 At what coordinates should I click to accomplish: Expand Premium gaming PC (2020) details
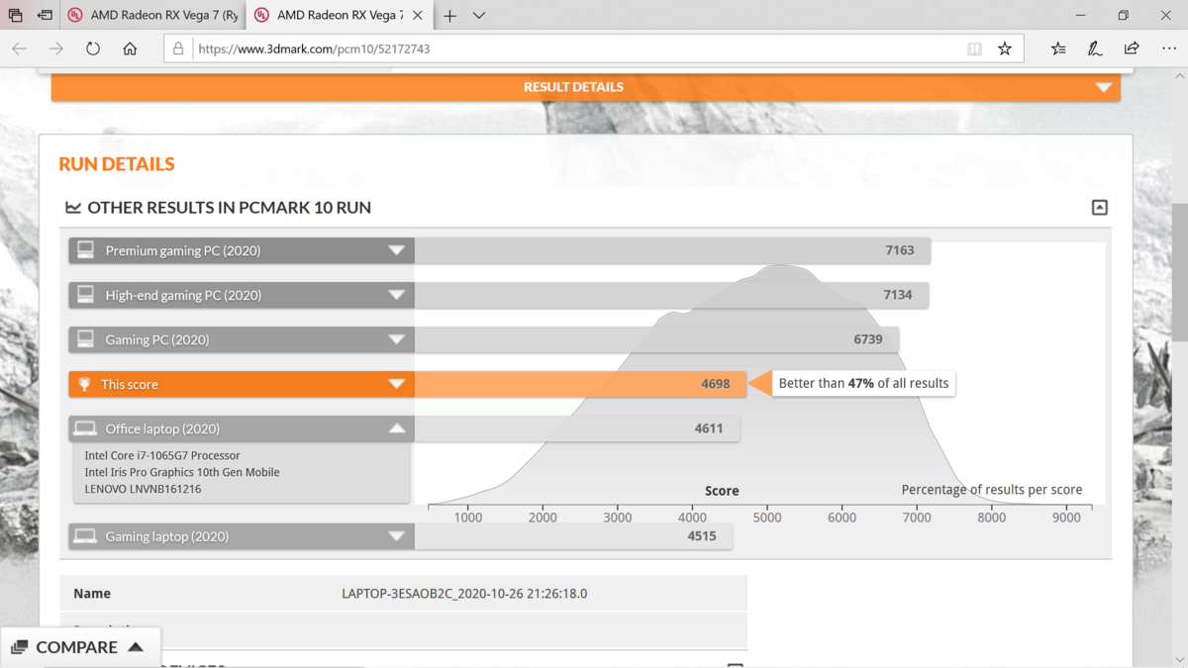pos(396,250)
